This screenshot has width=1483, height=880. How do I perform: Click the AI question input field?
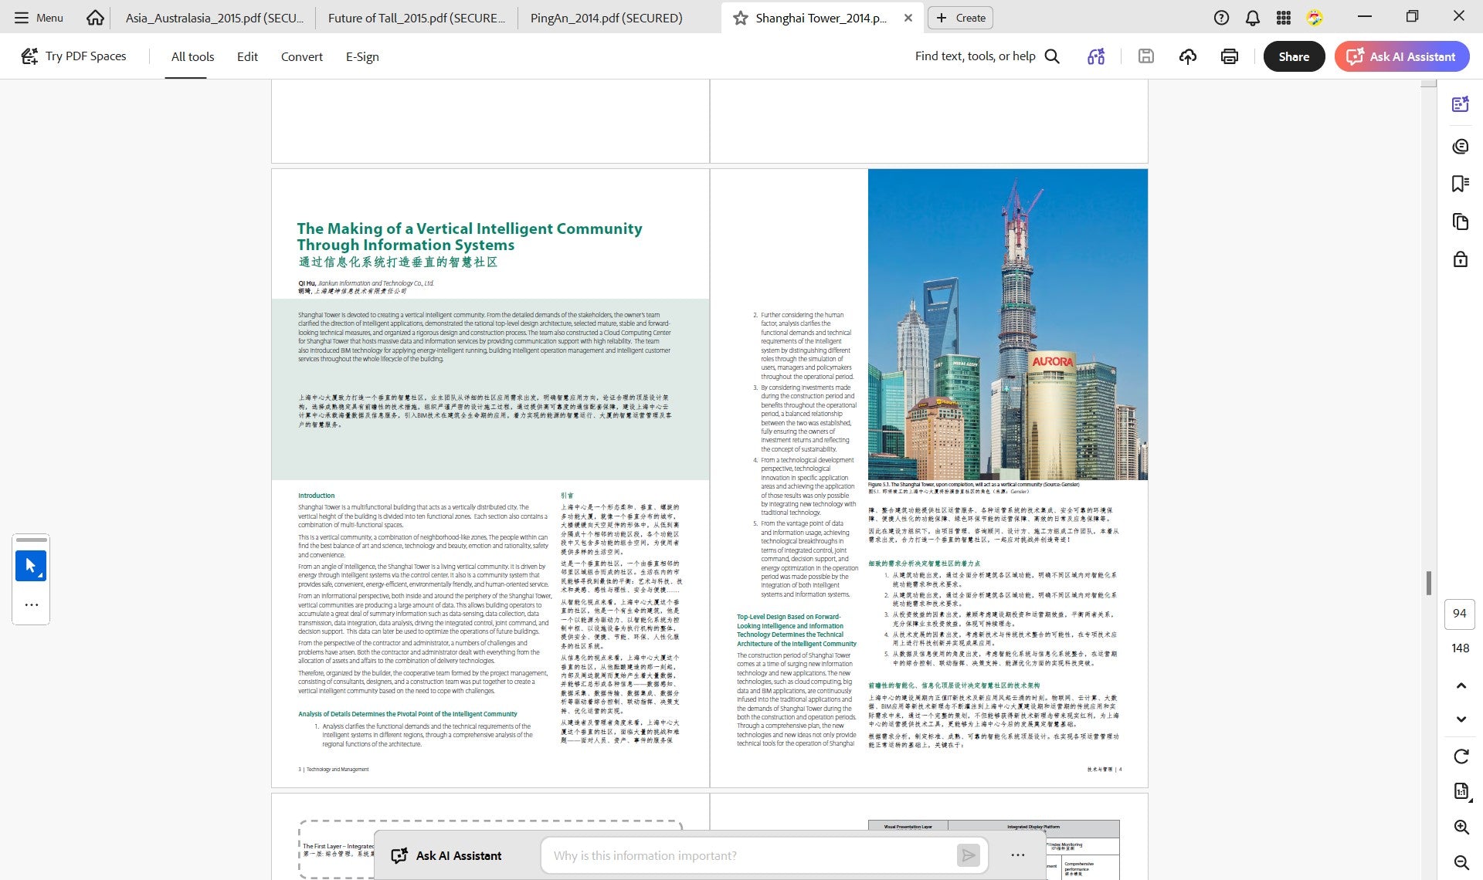748,855
